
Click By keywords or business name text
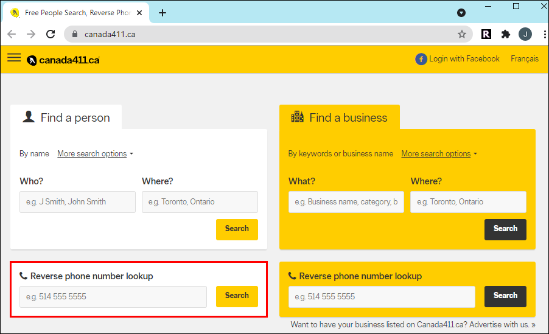pos(341,154)
